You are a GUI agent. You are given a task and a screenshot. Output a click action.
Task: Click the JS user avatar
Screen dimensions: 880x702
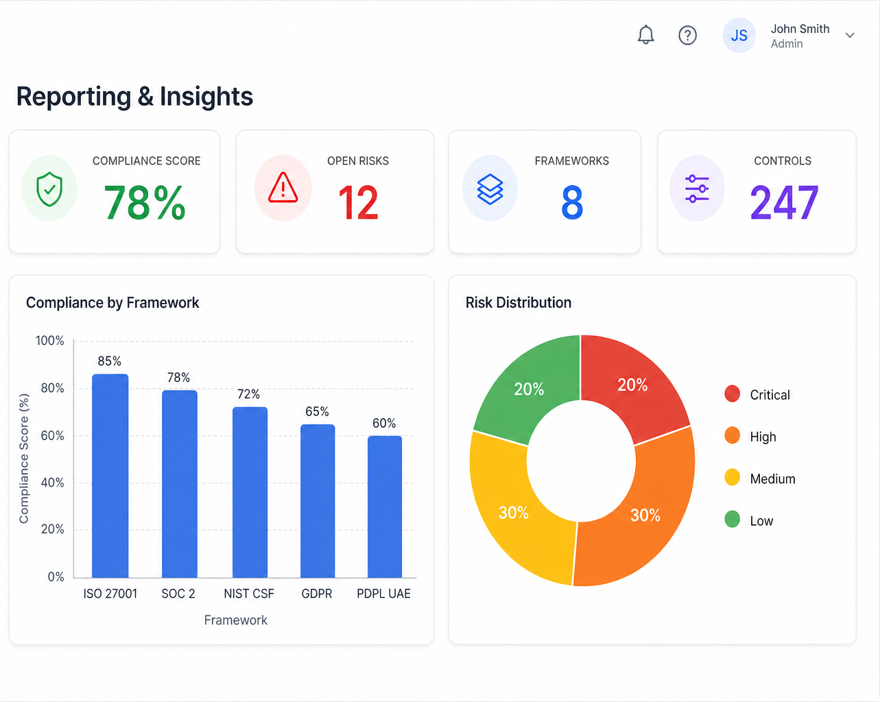[x=739, y=36]
